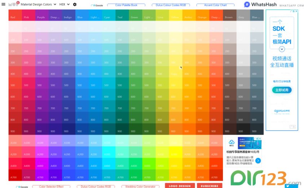Select the Grey column header swatch
Image resolution: width=304 pixels, height=188 pixels.
click(243, 15)
